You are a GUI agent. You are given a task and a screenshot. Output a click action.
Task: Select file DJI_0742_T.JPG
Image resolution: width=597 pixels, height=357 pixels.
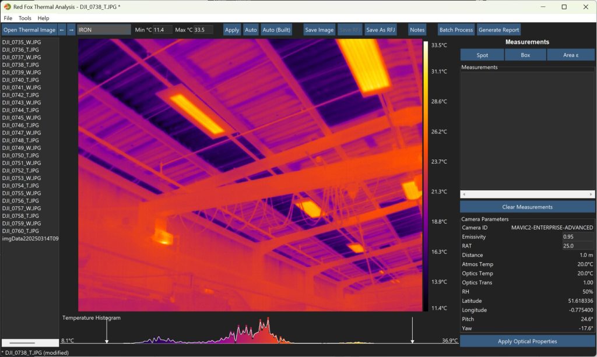tap(20, 95)
